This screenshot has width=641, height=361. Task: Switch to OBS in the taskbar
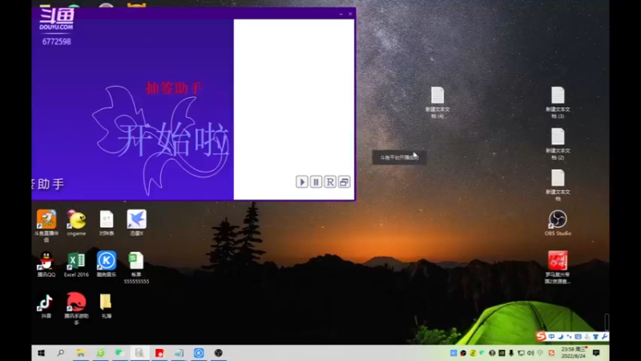(218, 353)
